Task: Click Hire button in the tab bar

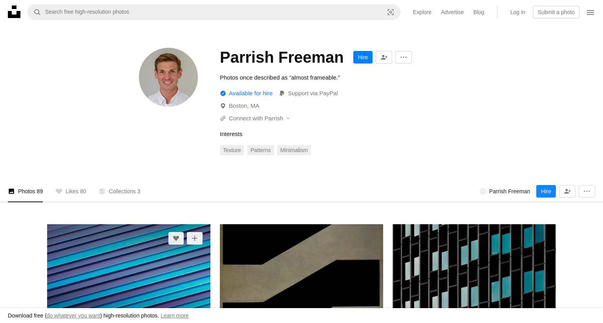Action: pyautogui.click(x=546, y=191)
